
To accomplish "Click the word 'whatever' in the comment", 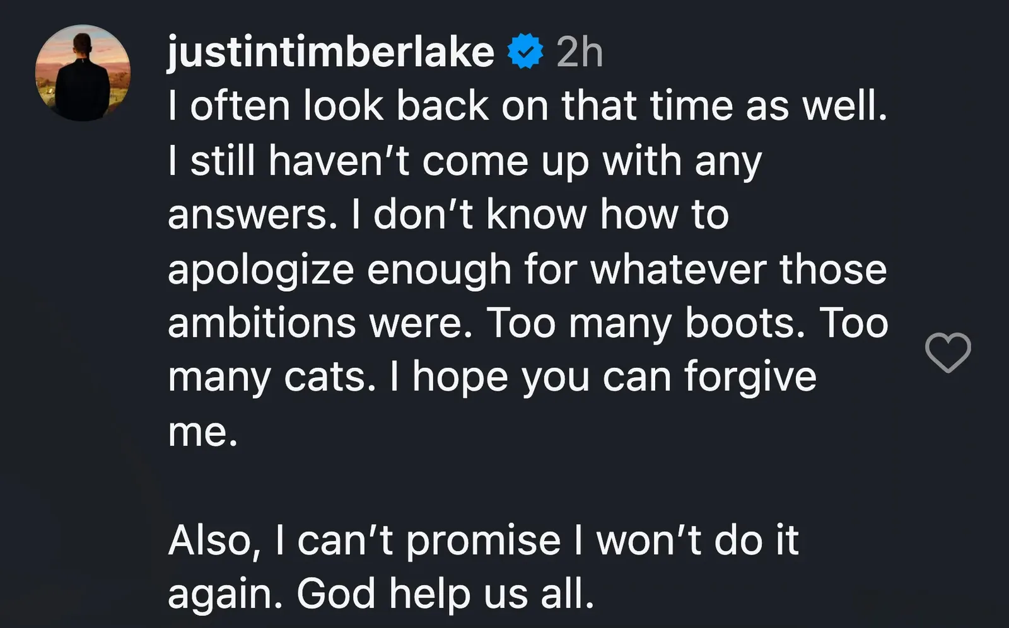I will (x=679, y=269).
